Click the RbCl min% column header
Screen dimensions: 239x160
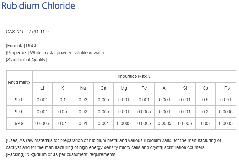(19, 82)
